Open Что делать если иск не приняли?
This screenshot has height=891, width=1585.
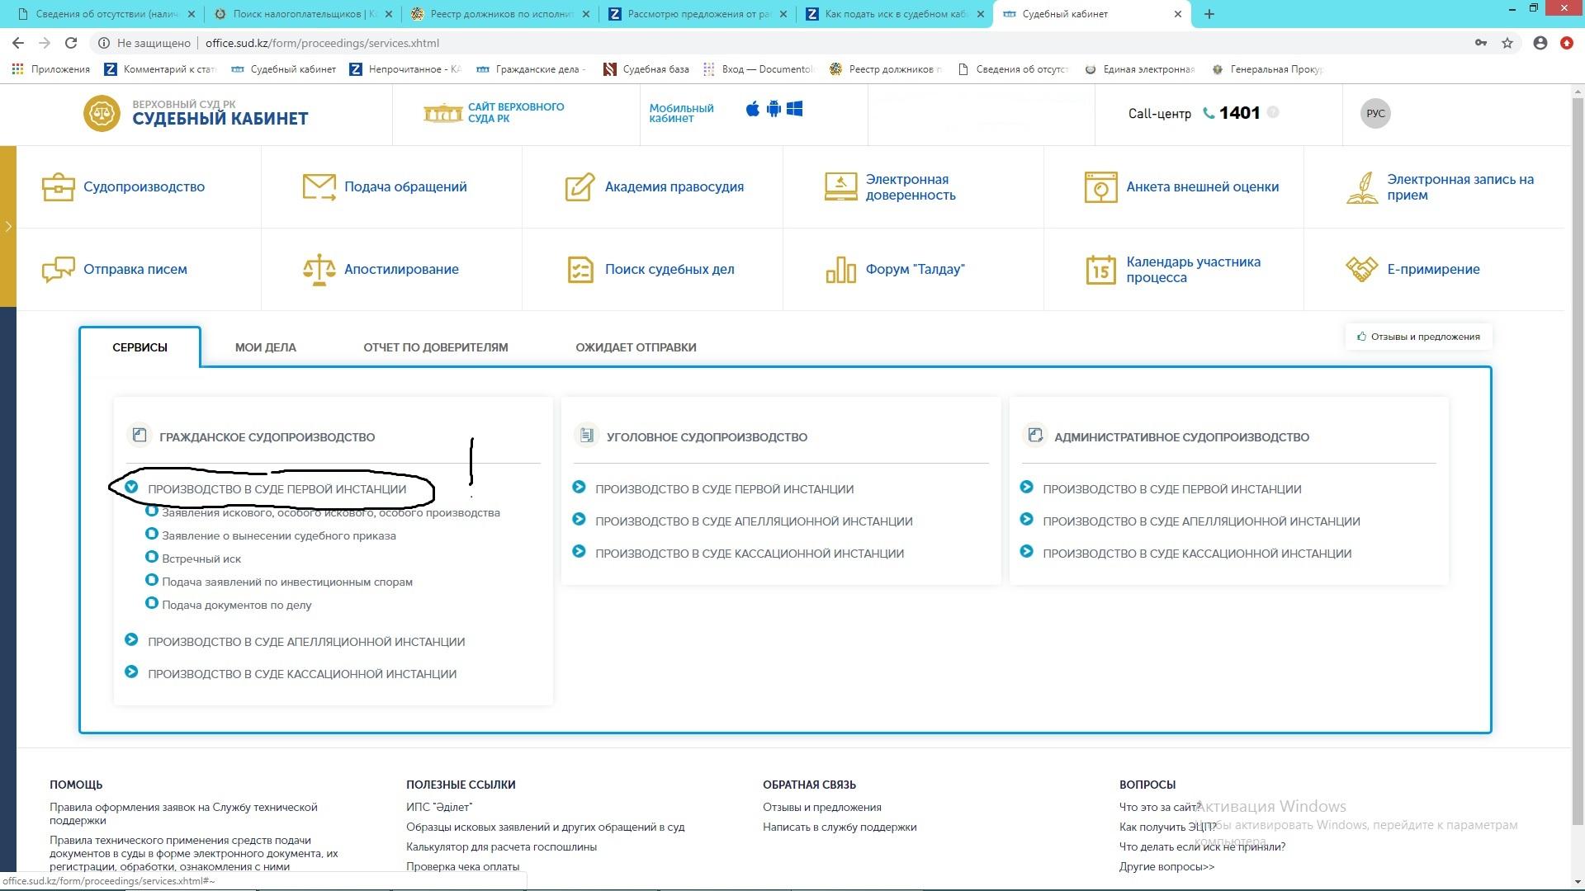point(1202,846)
